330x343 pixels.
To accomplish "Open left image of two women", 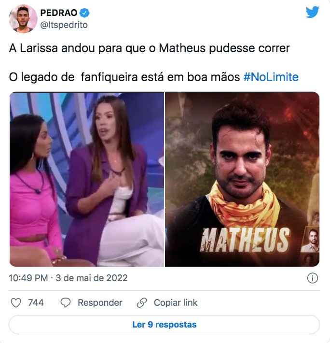I will click(x=87, y=179).
